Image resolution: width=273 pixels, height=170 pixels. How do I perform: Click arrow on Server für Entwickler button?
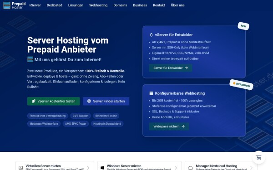coord(186,68)
